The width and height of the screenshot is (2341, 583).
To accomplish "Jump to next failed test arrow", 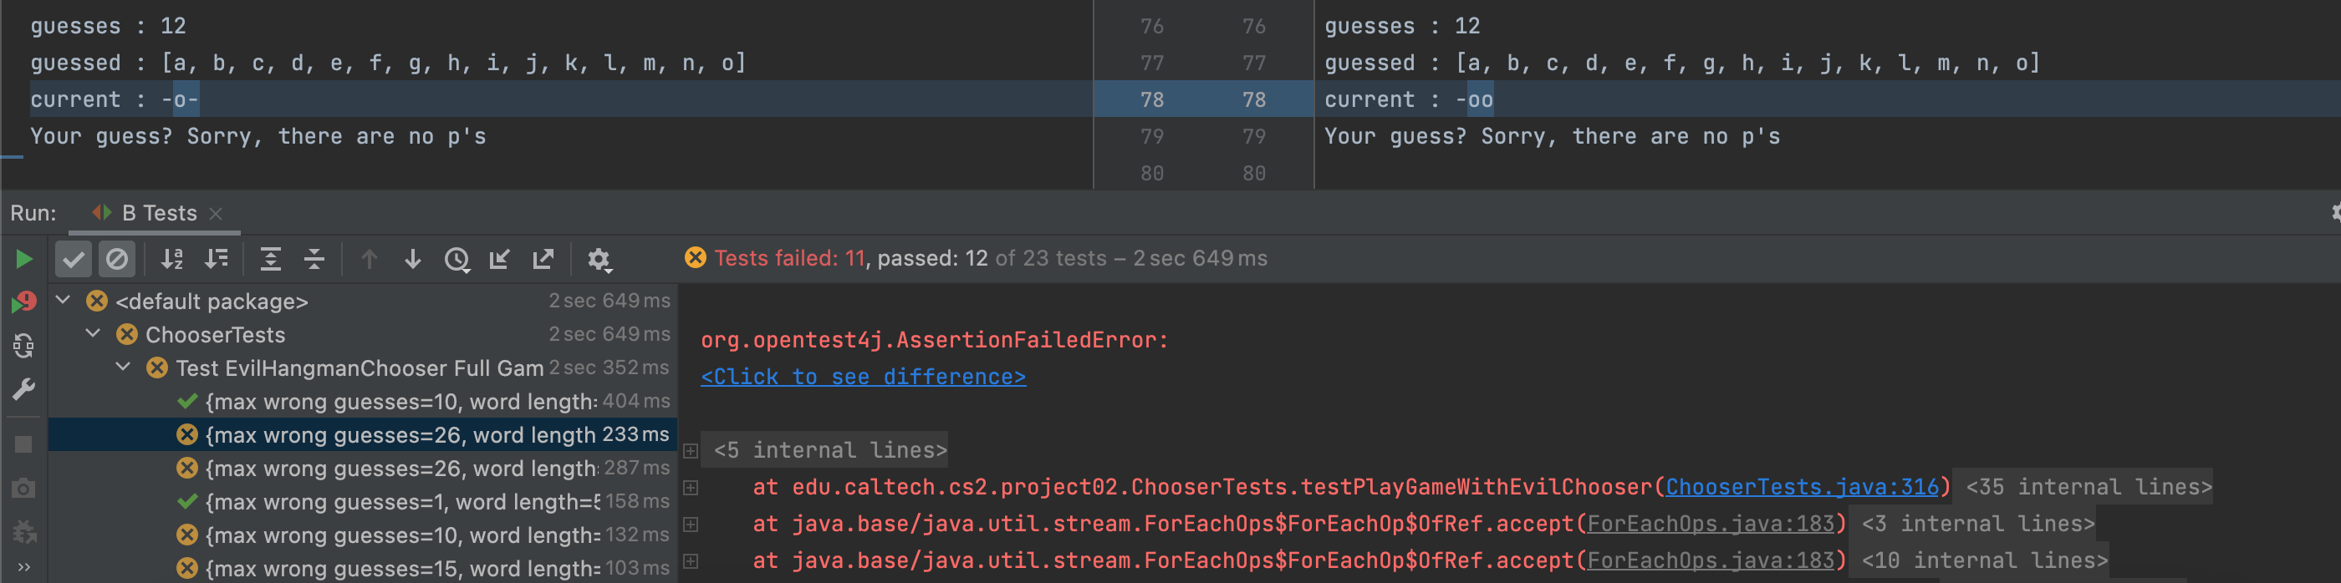I will point(412,260).
